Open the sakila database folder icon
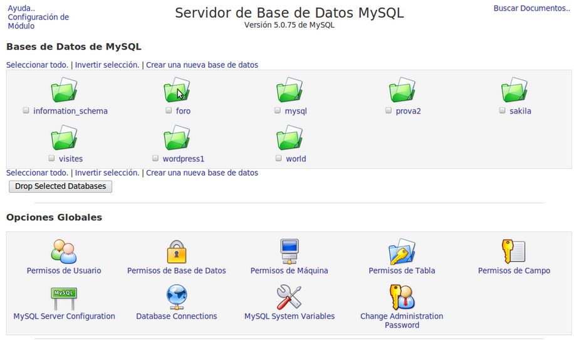Screen dimensions: 574x340 [x=514, y=91]
